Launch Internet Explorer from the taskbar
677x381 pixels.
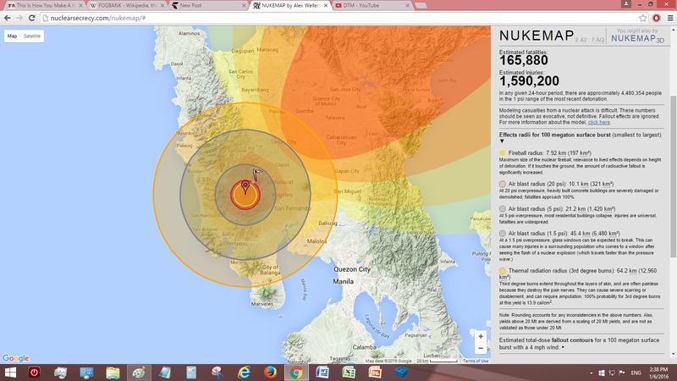coord(244,373)
